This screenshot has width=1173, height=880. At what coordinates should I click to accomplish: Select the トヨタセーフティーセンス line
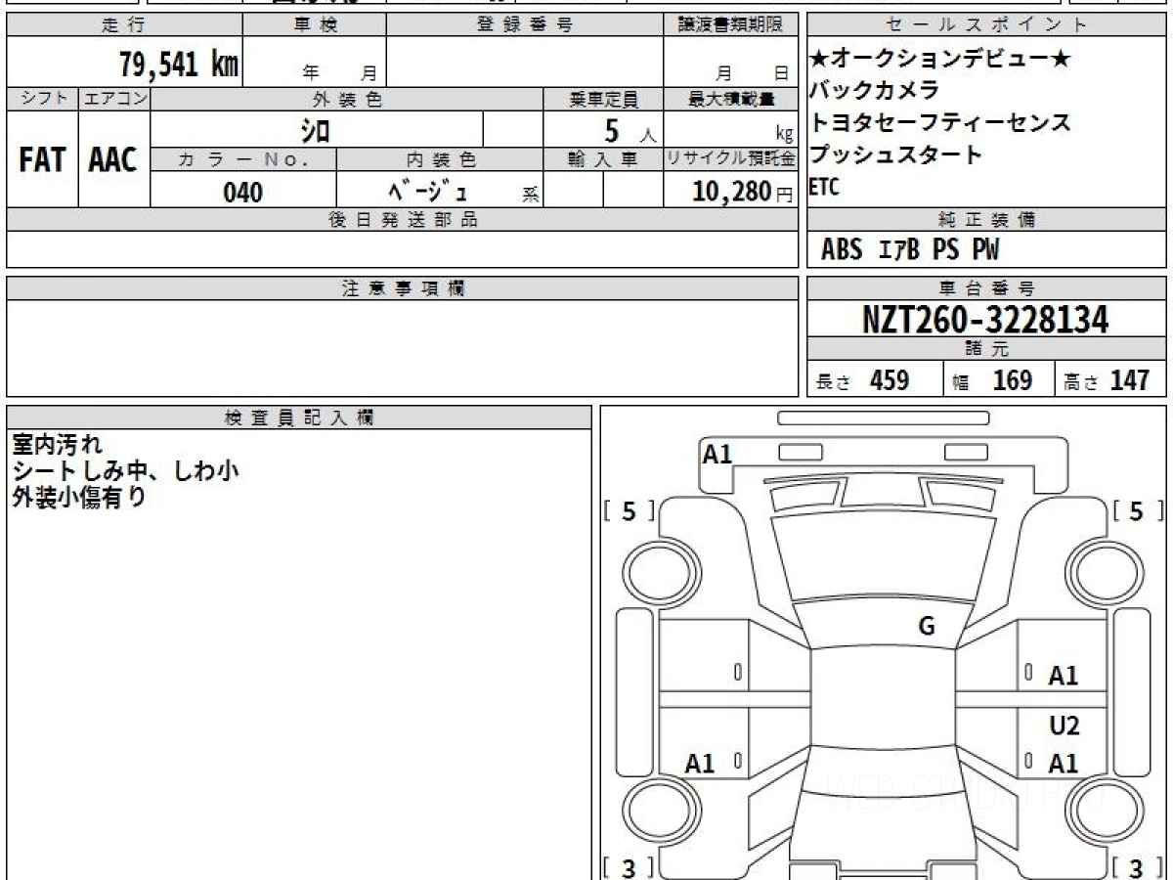[x=940, y=123]
